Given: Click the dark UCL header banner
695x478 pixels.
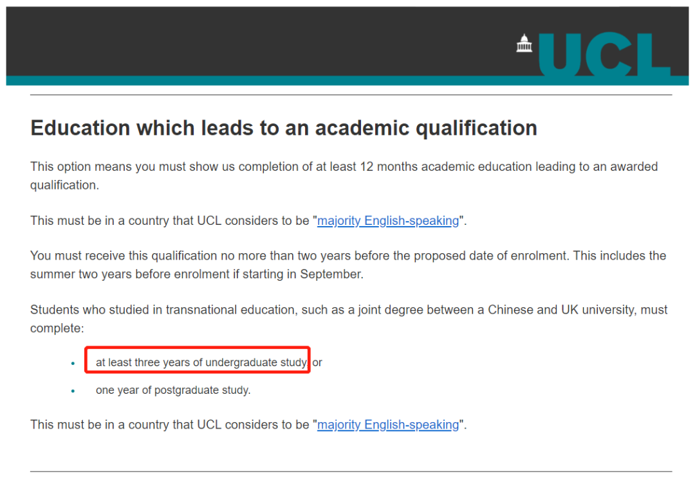Looking at the screenshot, I should coord(347,41).
